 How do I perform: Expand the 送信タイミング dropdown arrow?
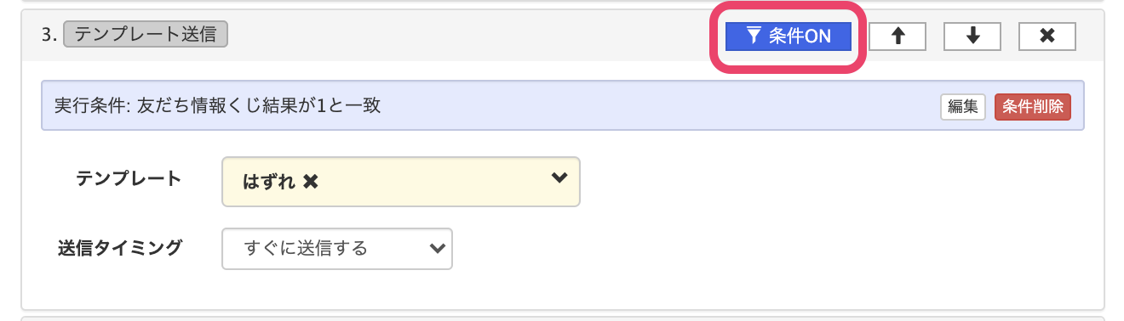point(437,249)
